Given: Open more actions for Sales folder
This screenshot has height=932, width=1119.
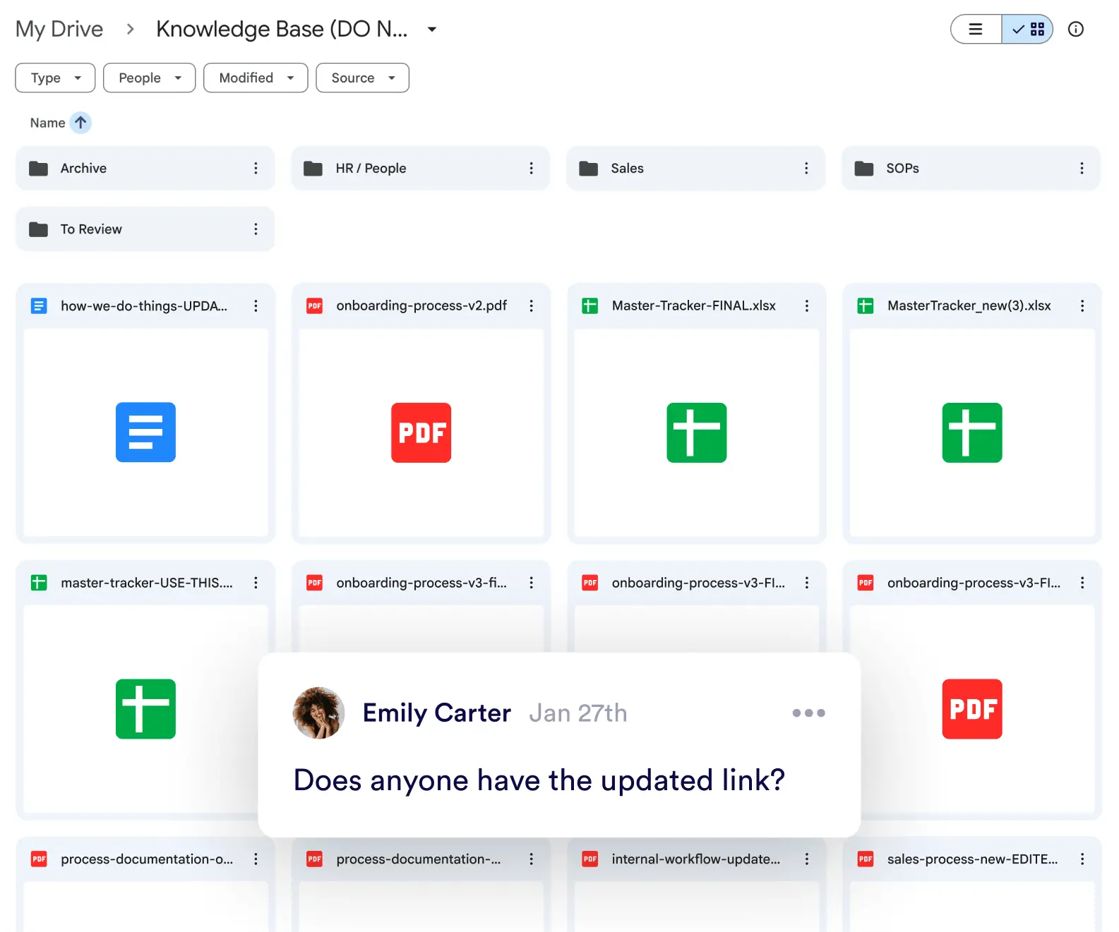Looking at the screenshot, I should click(x=806, y=168).
